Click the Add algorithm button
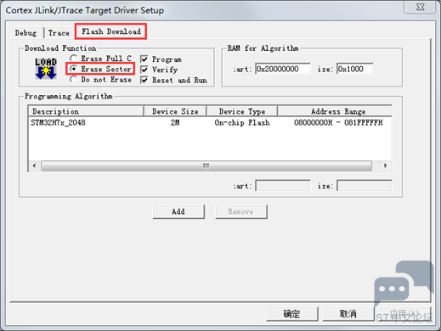The height and width of the screenshot is (331, 441). [x=178, y=211]
